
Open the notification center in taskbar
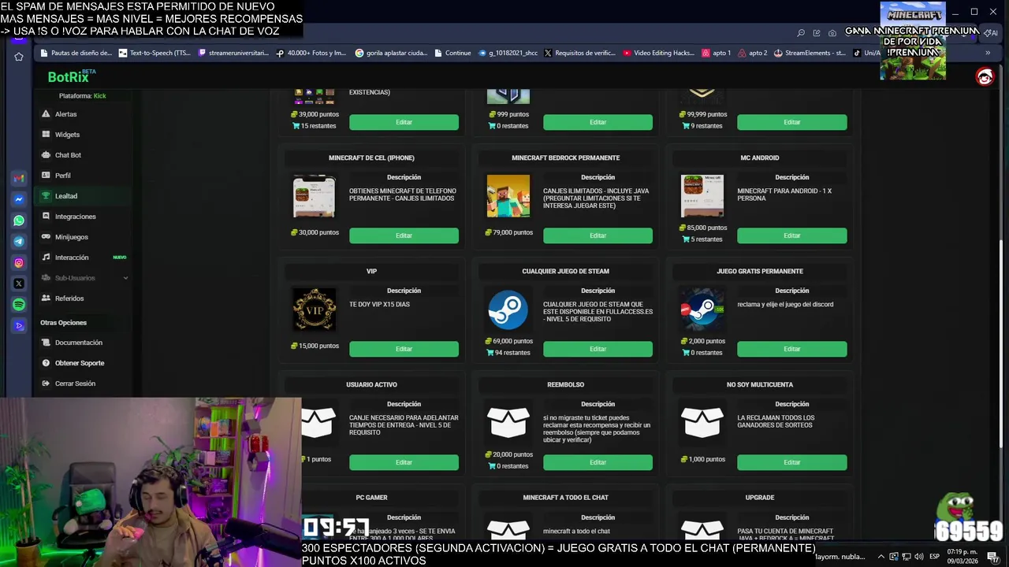coord(993,557)
